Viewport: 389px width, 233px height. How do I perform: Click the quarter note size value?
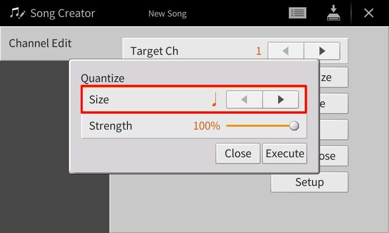tap(214, 100)
